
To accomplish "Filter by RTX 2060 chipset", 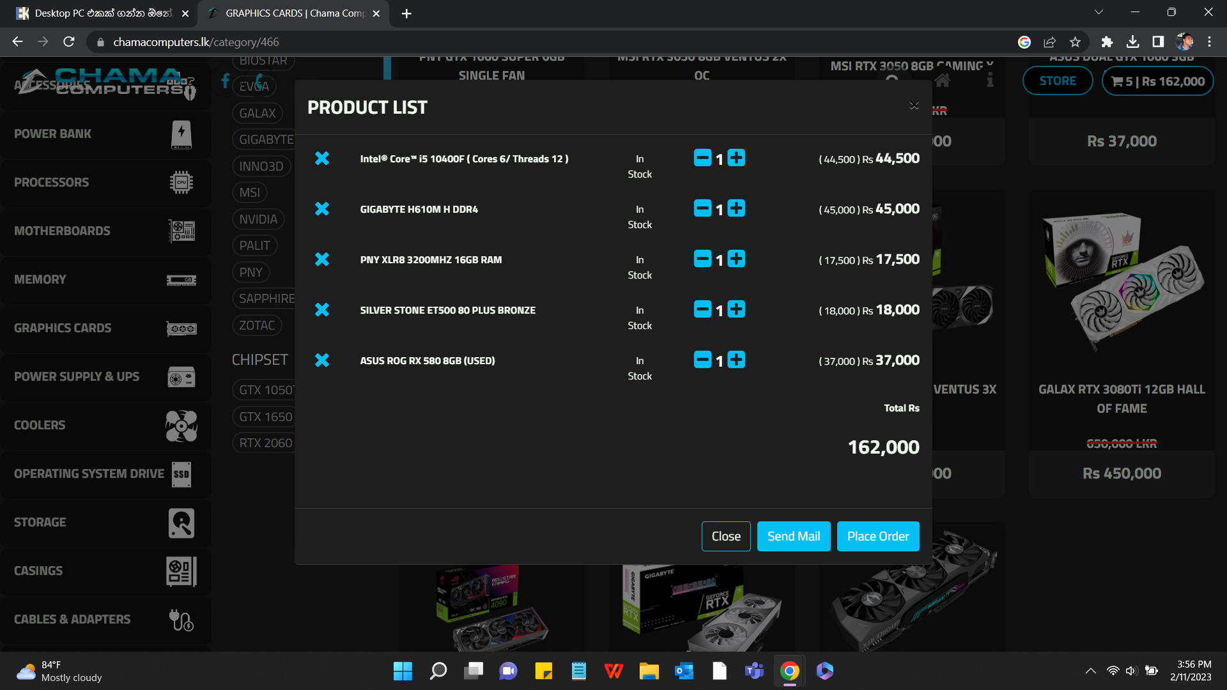I will tap(265, 443).
